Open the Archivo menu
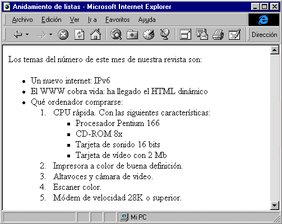 point(22,20)
